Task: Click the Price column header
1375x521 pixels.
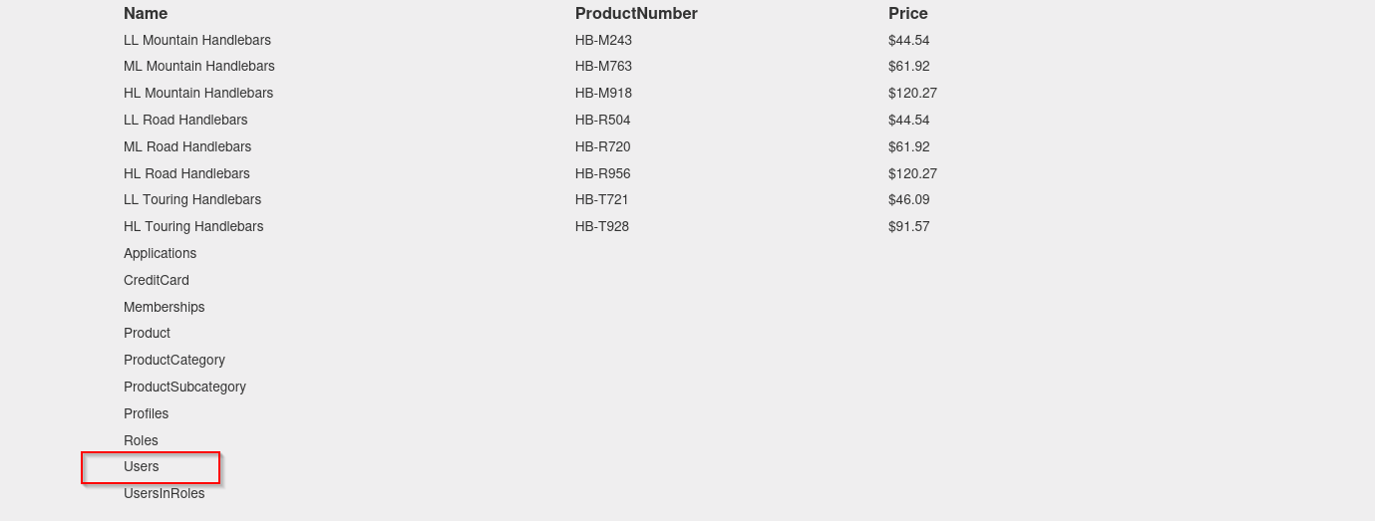Action: (x=908, y=13)
